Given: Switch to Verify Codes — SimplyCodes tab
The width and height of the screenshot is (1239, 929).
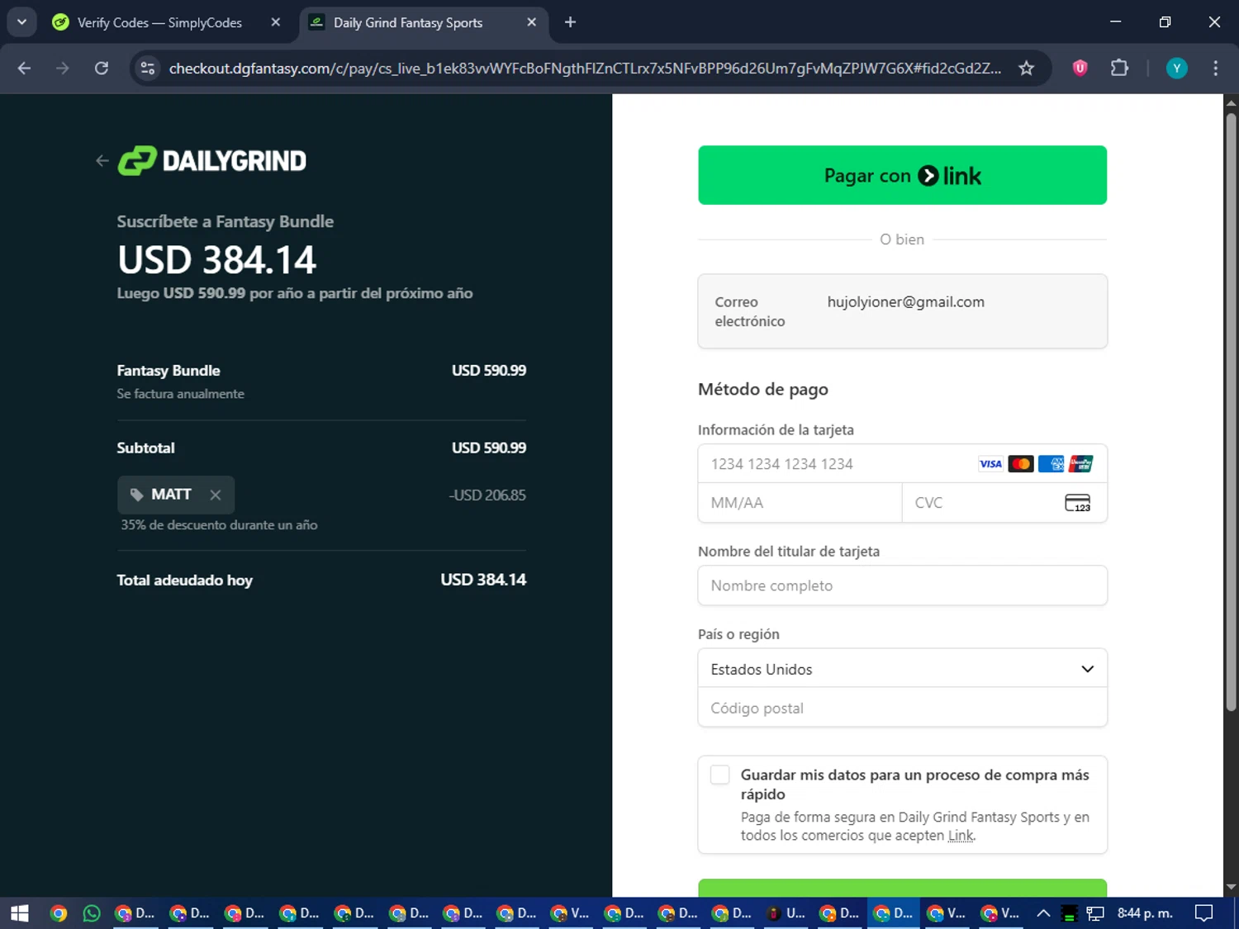Looking at the screenshot, I should tap(159, 22).
